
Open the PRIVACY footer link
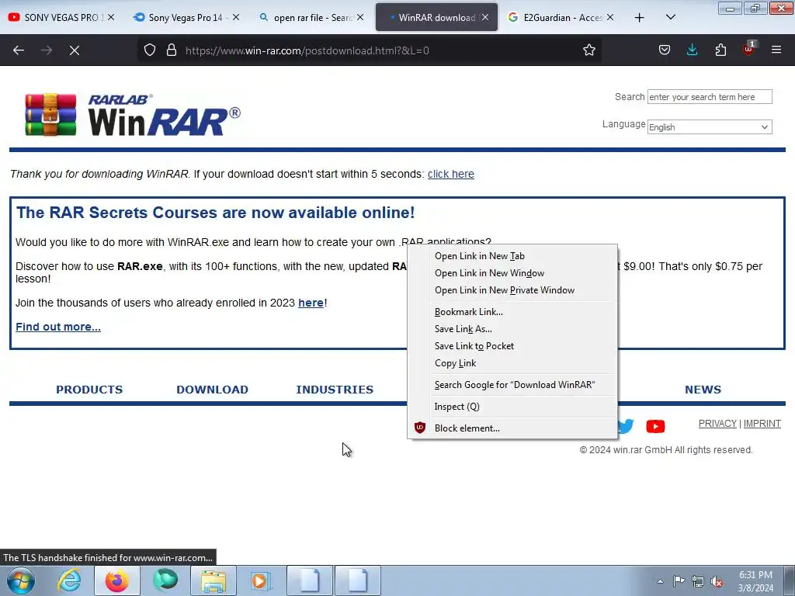pyautogui.click(x=717, y=424)
